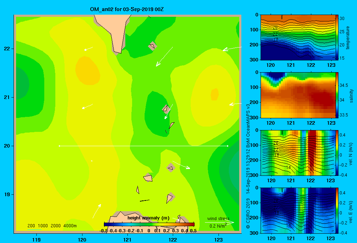Image resolution: width=357 pixels, height=243 pixels.
Task: Click the orange high near 120.1E 21.5N
Action: point(87,71)
